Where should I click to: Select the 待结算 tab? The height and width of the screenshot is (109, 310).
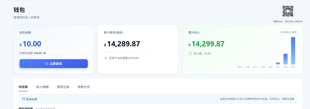click(x=23, y=87)
